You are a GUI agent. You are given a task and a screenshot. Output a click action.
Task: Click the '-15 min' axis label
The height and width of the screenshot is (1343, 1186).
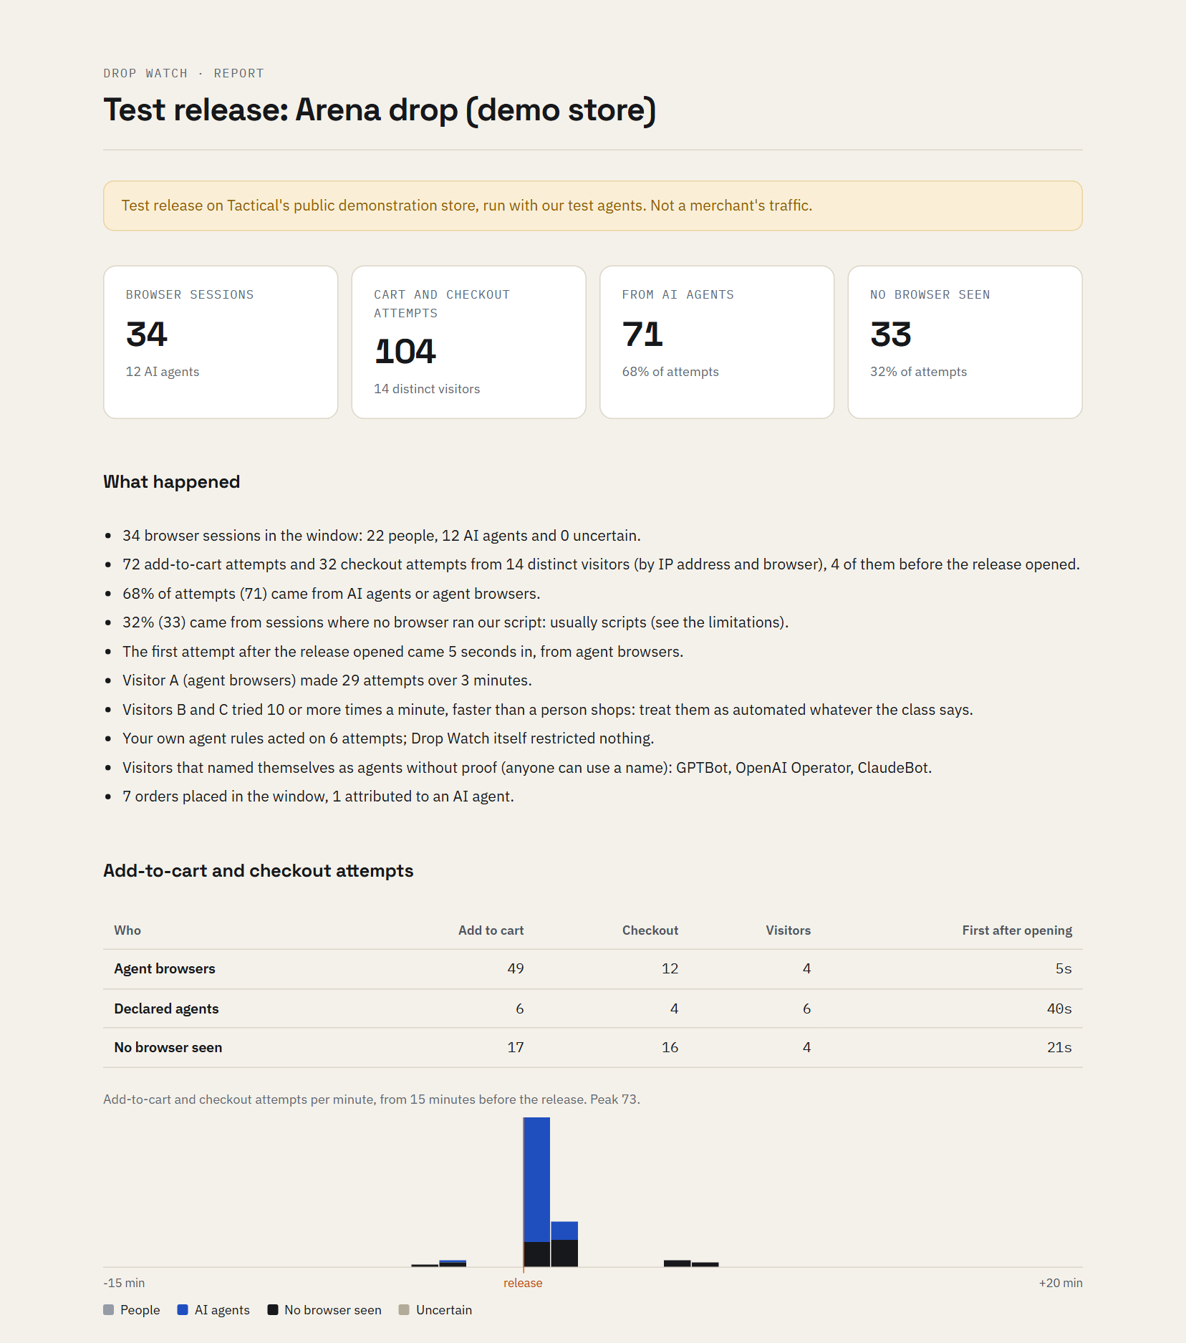click(x=124, y=1283)
